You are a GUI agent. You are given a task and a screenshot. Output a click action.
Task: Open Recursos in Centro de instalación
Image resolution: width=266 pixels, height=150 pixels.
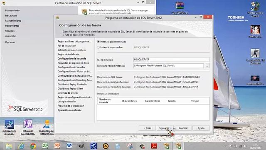tap(10, 31)
